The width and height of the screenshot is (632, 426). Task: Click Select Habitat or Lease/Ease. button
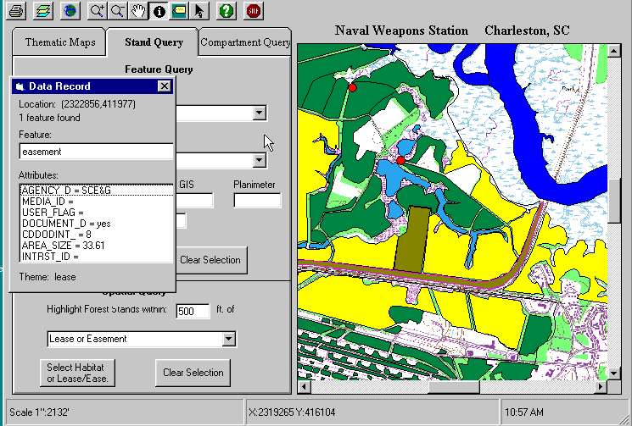[77, 373]
